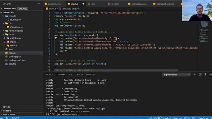Viewport: 212px width, 119px height.
Task: Collapse the db folder chevron
Action: (x=3, y=23)
